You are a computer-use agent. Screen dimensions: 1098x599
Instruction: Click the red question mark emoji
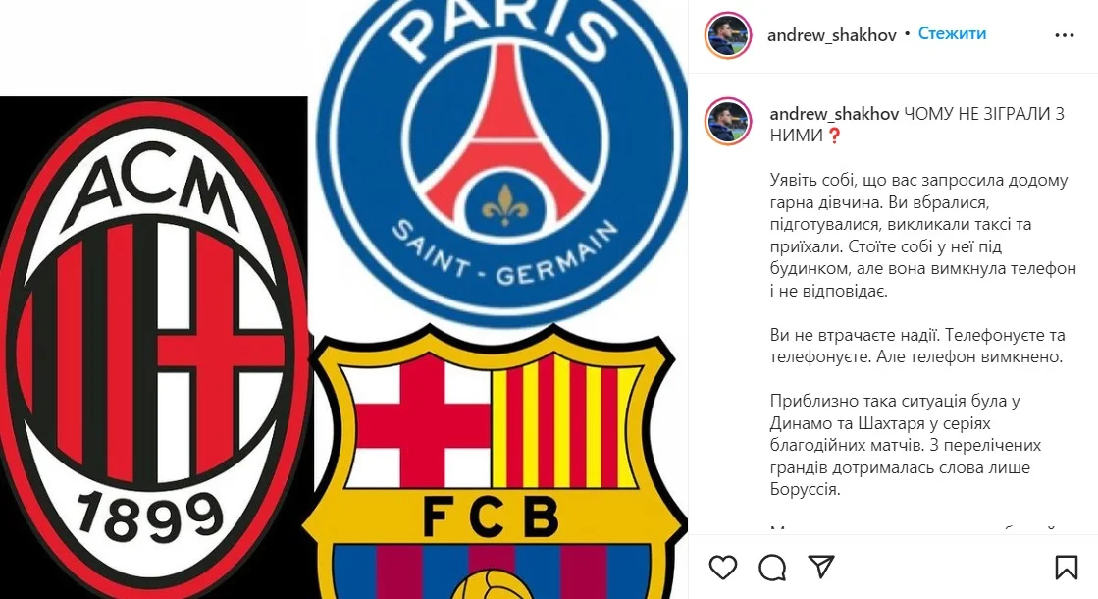pyautogui.click(x=834, y=136)
